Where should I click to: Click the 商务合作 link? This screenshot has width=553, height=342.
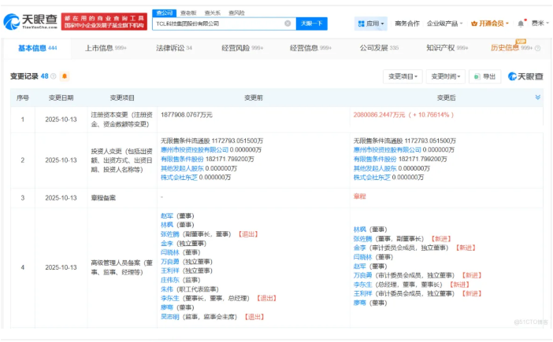[x=407, y=24]
